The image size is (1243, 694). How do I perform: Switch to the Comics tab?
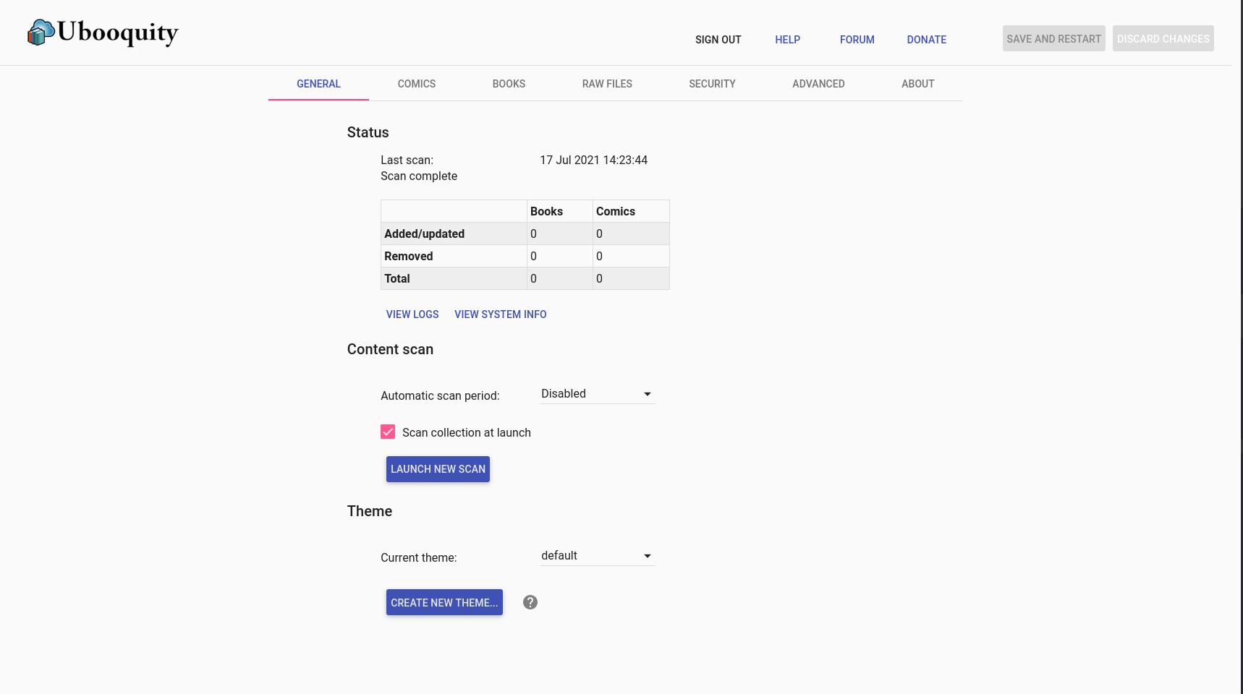417,84
